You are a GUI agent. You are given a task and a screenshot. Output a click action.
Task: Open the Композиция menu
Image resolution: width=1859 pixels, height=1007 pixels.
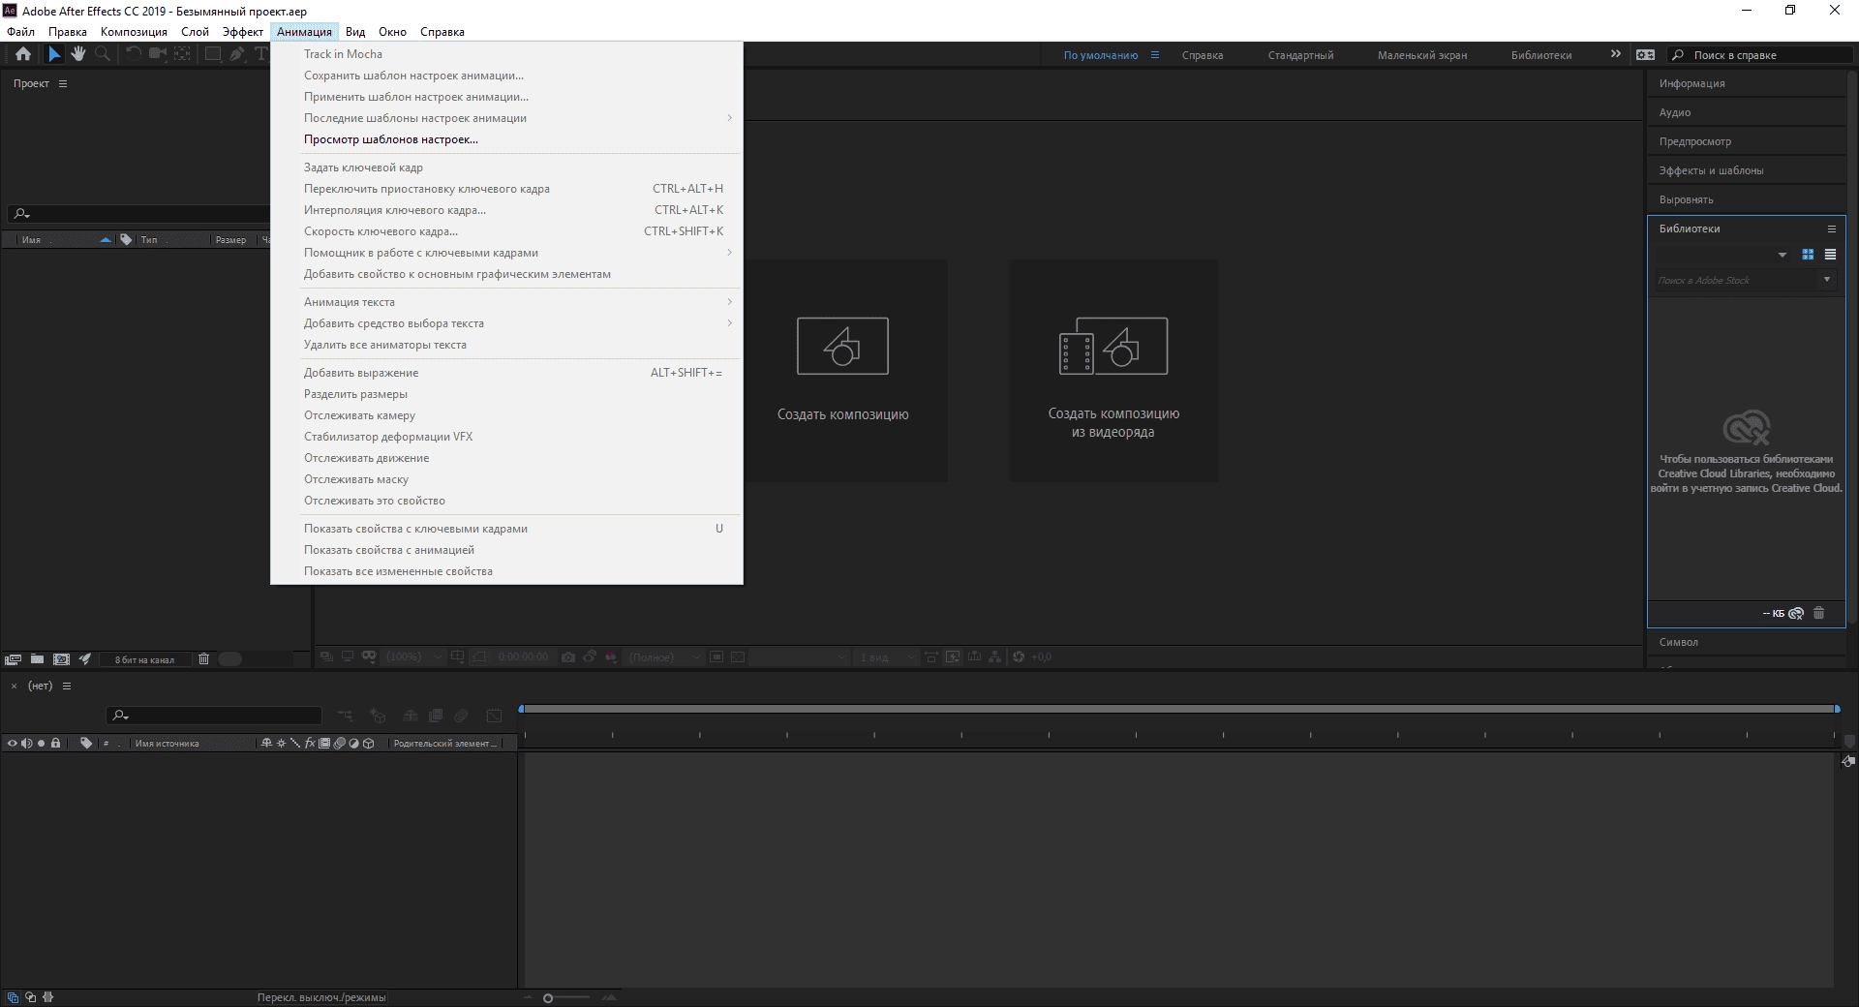tap(134, 32)
